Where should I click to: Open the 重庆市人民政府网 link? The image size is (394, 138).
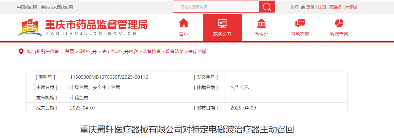(x=57, y=7)
